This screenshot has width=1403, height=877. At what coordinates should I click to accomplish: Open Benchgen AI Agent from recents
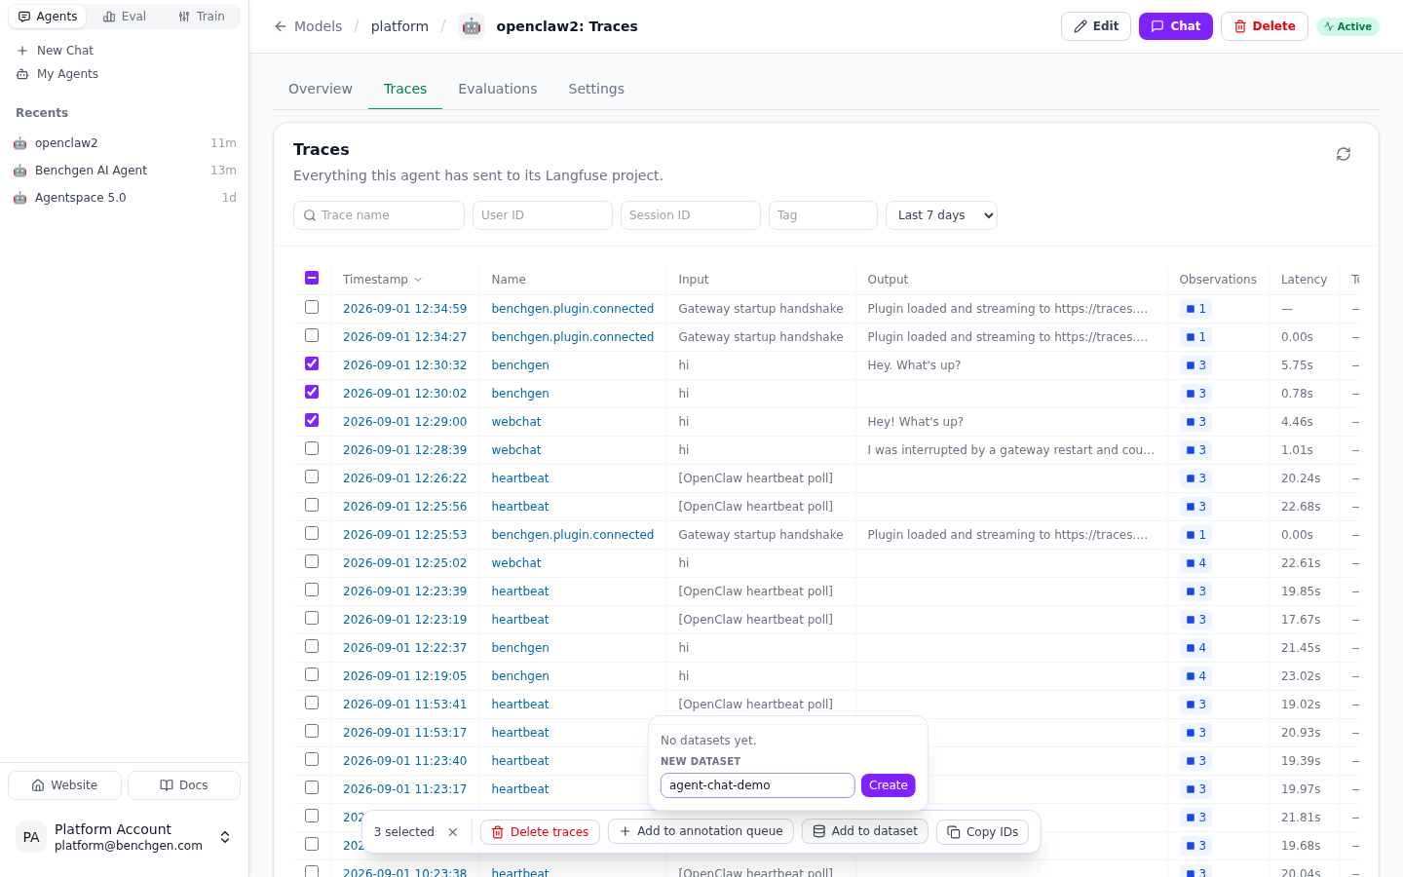(x=125, y=171)
